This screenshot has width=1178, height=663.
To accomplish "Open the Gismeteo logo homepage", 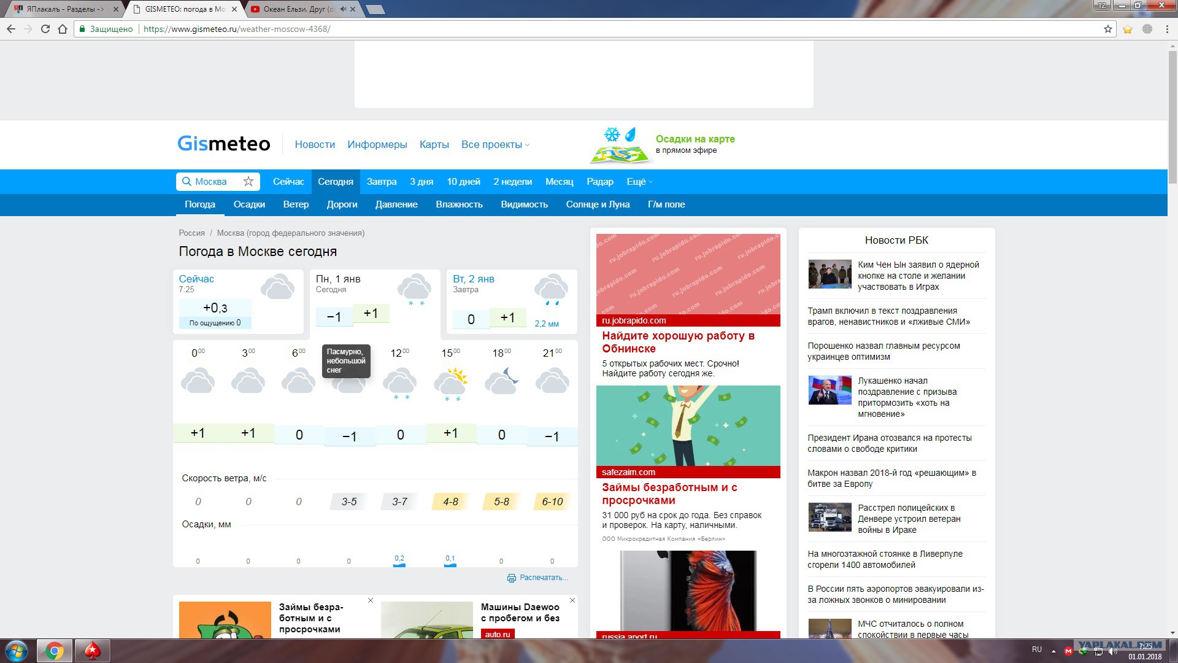I will [223, 144].
